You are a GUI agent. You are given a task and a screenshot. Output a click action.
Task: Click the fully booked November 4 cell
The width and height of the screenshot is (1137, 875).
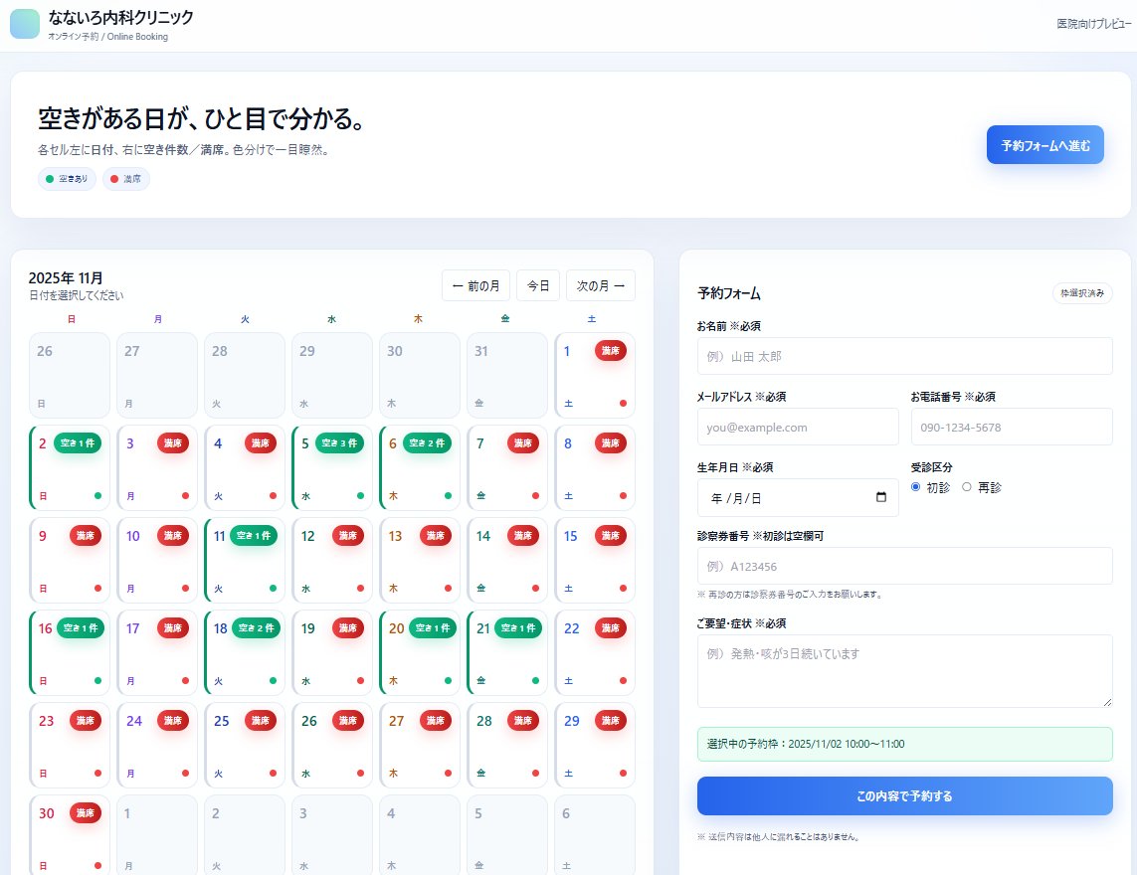pos(245,468)
